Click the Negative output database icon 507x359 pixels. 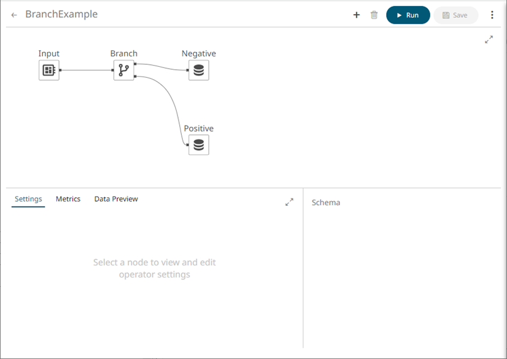pyautogui.click(x=198, y=70)
